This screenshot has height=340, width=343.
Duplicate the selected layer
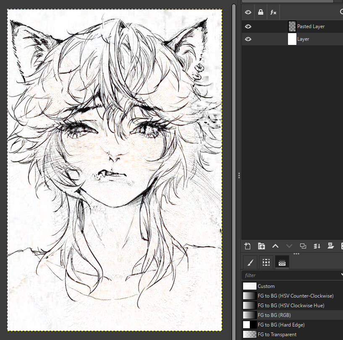(303, 246)
